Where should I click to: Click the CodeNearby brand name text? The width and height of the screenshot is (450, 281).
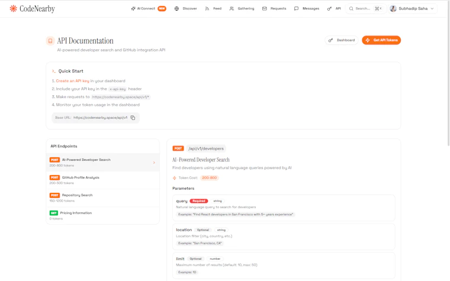click(37, 9)
